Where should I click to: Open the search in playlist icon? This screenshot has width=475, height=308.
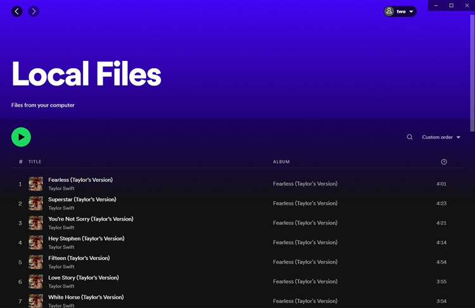pyautogui.click(x=410, y=137)
